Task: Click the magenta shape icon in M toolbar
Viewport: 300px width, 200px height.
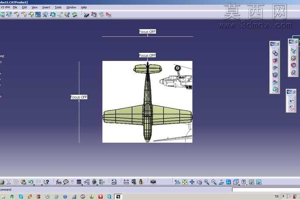Action: pos(293,65)
